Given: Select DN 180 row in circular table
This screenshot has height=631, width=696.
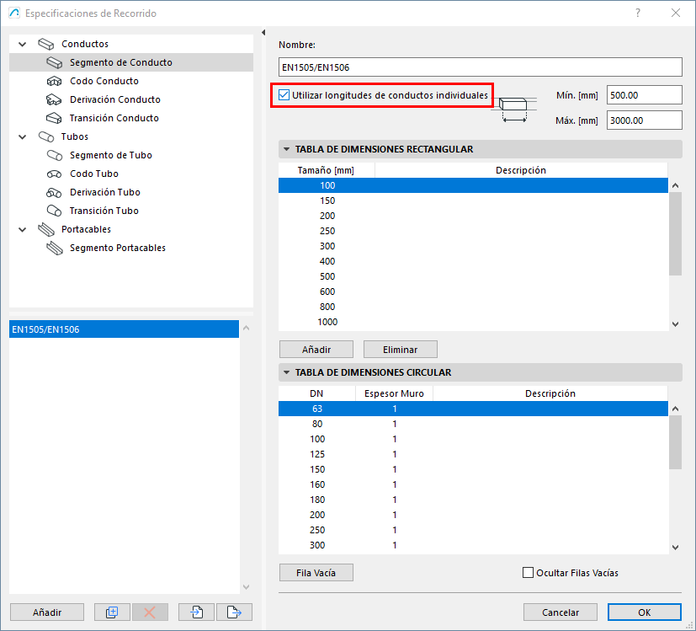Looking at the screenshot, I should coord(473,500).
